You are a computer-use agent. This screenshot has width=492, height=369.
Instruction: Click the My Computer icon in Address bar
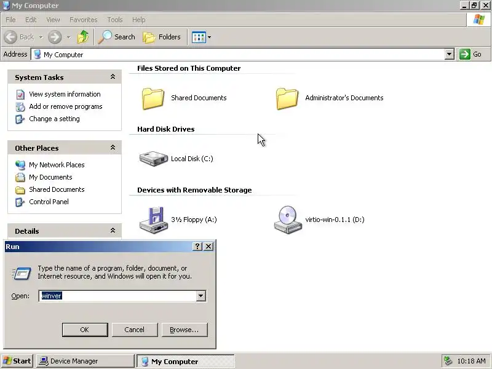click(x=38, y=54)
